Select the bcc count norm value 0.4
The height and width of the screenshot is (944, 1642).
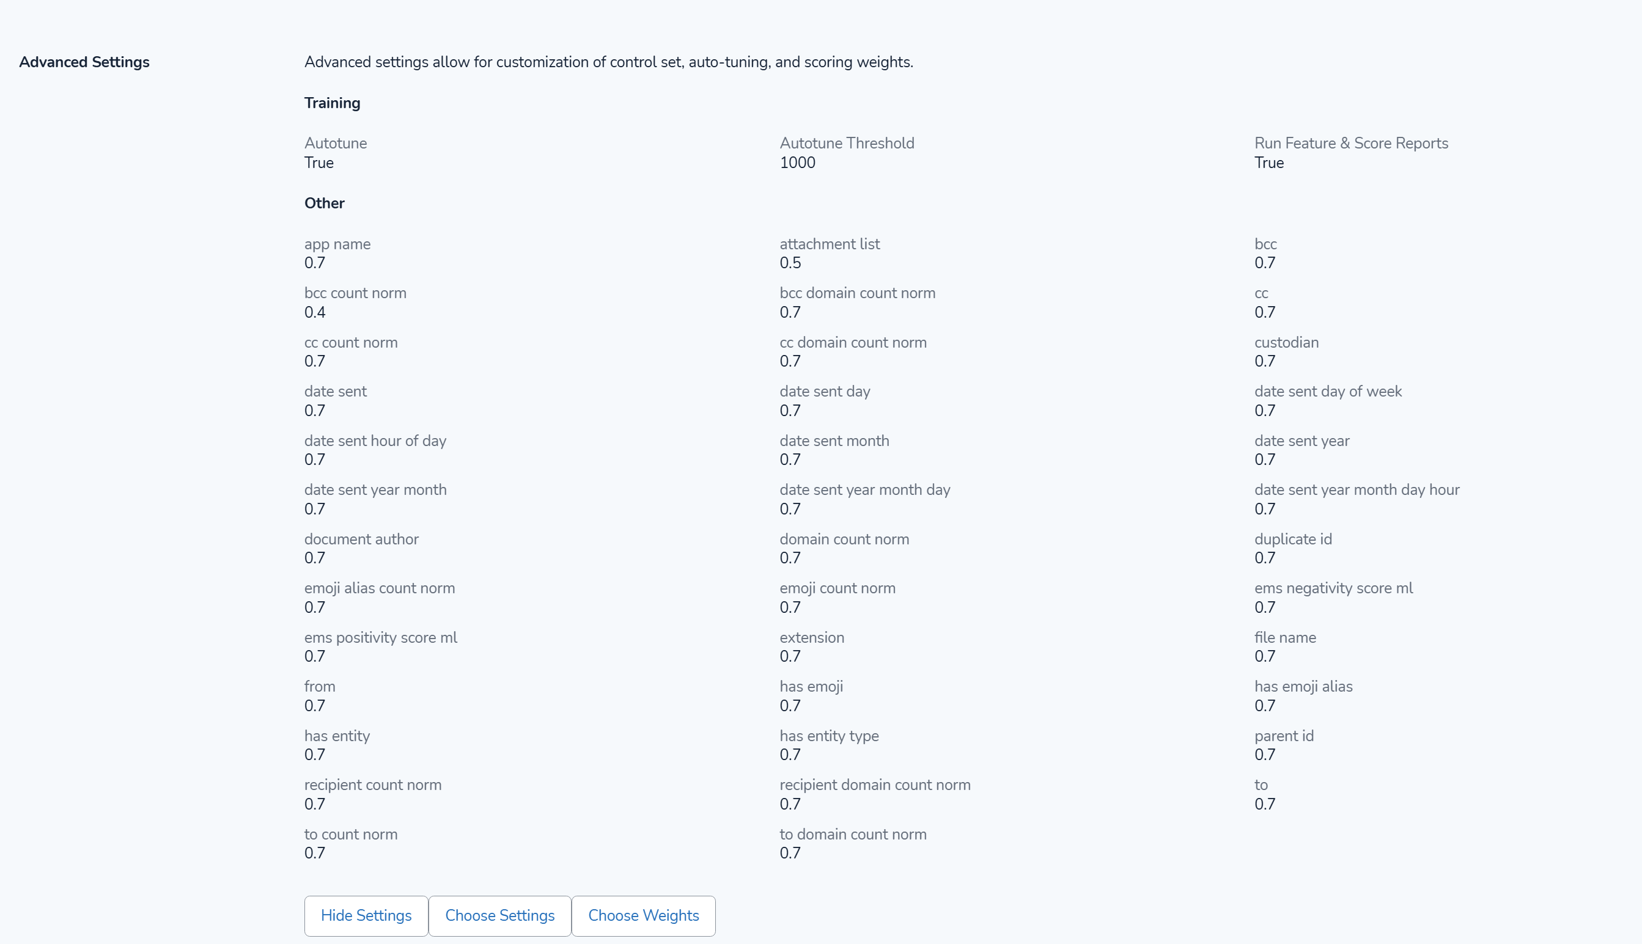pos(314,312)
